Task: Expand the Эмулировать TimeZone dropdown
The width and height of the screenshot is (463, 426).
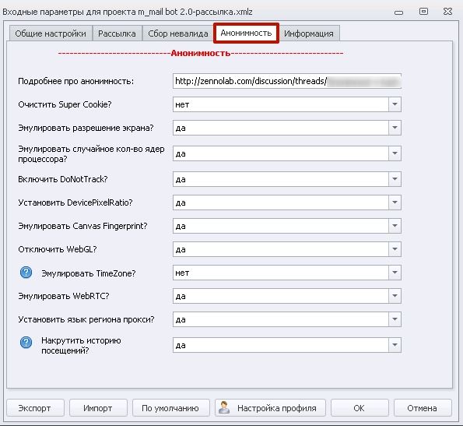Action: pos(395,273)
